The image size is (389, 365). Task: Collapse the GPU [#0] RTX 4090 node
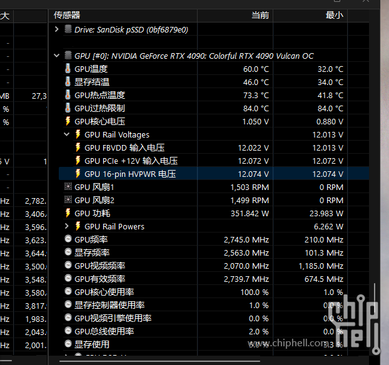coord(56,56)
